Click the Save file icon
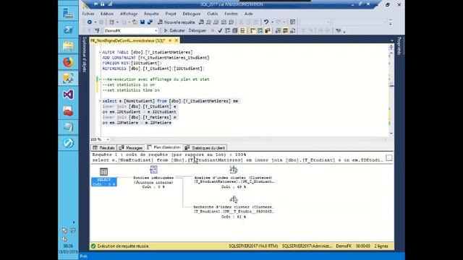Image resolution: width=463 pixels, height=260 pixels. coord(143,22)
